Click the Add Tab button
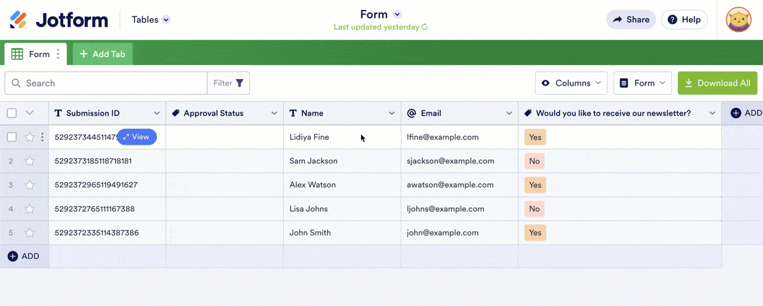 coord(103,54)
